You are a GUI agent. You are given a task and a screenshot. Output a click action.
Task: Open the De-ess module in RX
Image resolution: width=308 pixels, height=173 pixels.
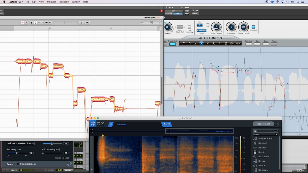coord(262,161)
